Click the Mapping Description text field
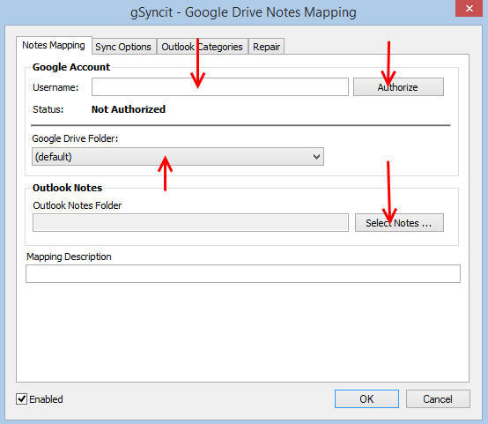488x424 pixels. (243, 274)
